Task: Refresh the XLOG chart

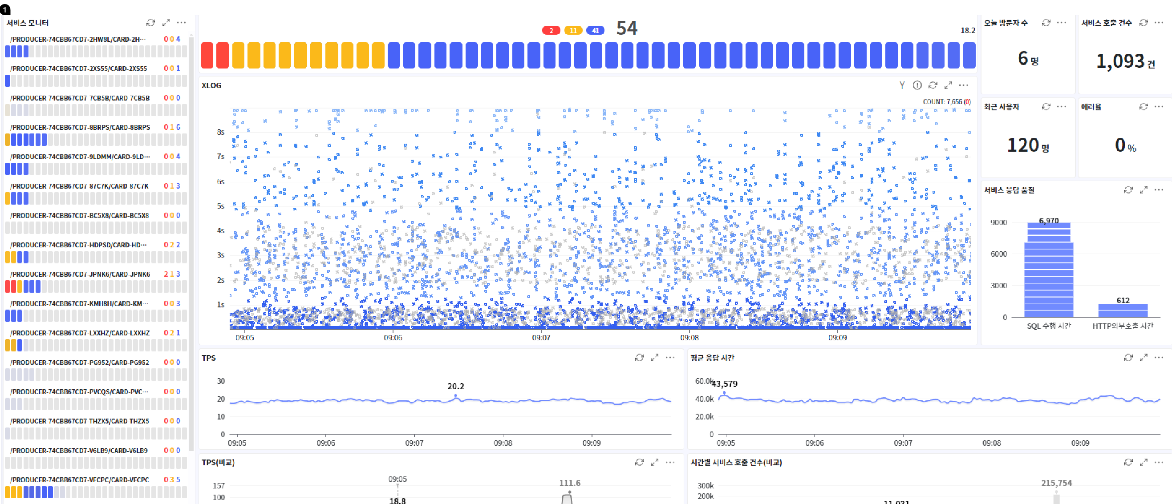Action: tap(933, 85)
